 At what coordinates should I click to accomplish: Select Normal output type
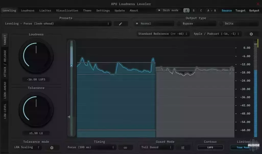pyautogui.click(x=154, y=23)
